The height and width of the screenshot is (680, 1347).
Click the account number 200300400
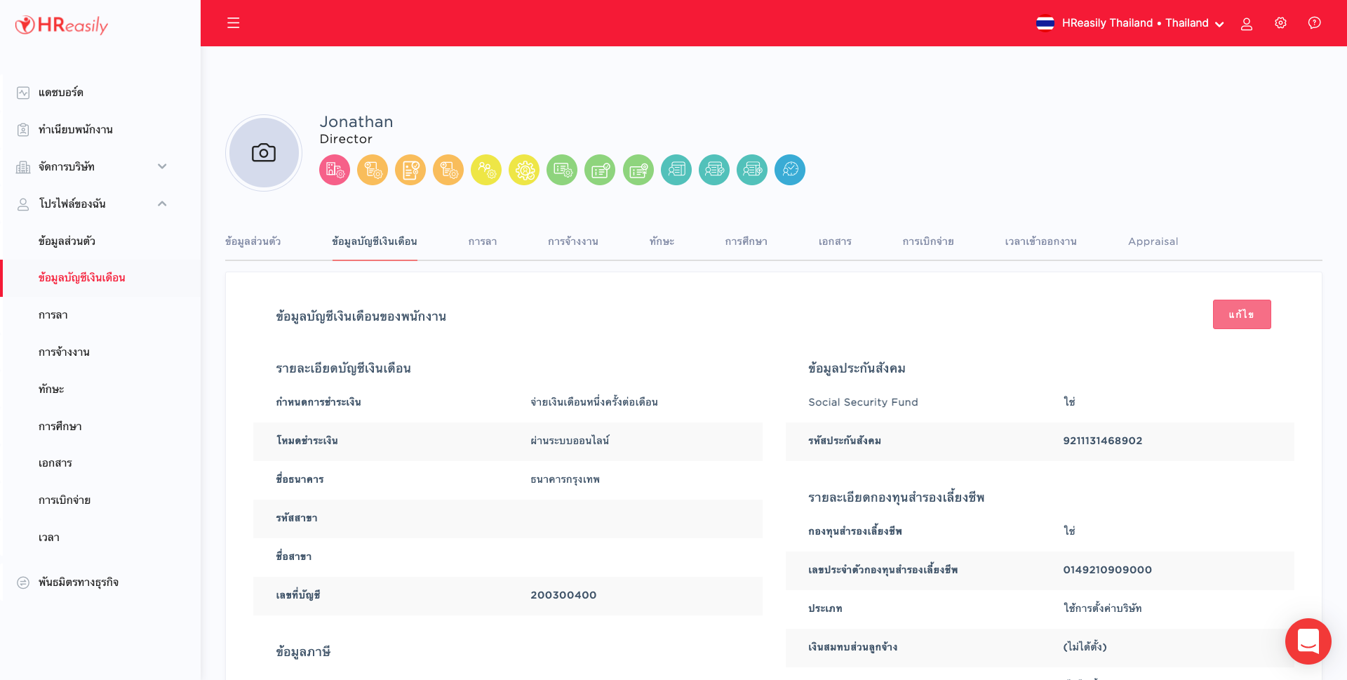pyautogui.click(x=563, y=595)
